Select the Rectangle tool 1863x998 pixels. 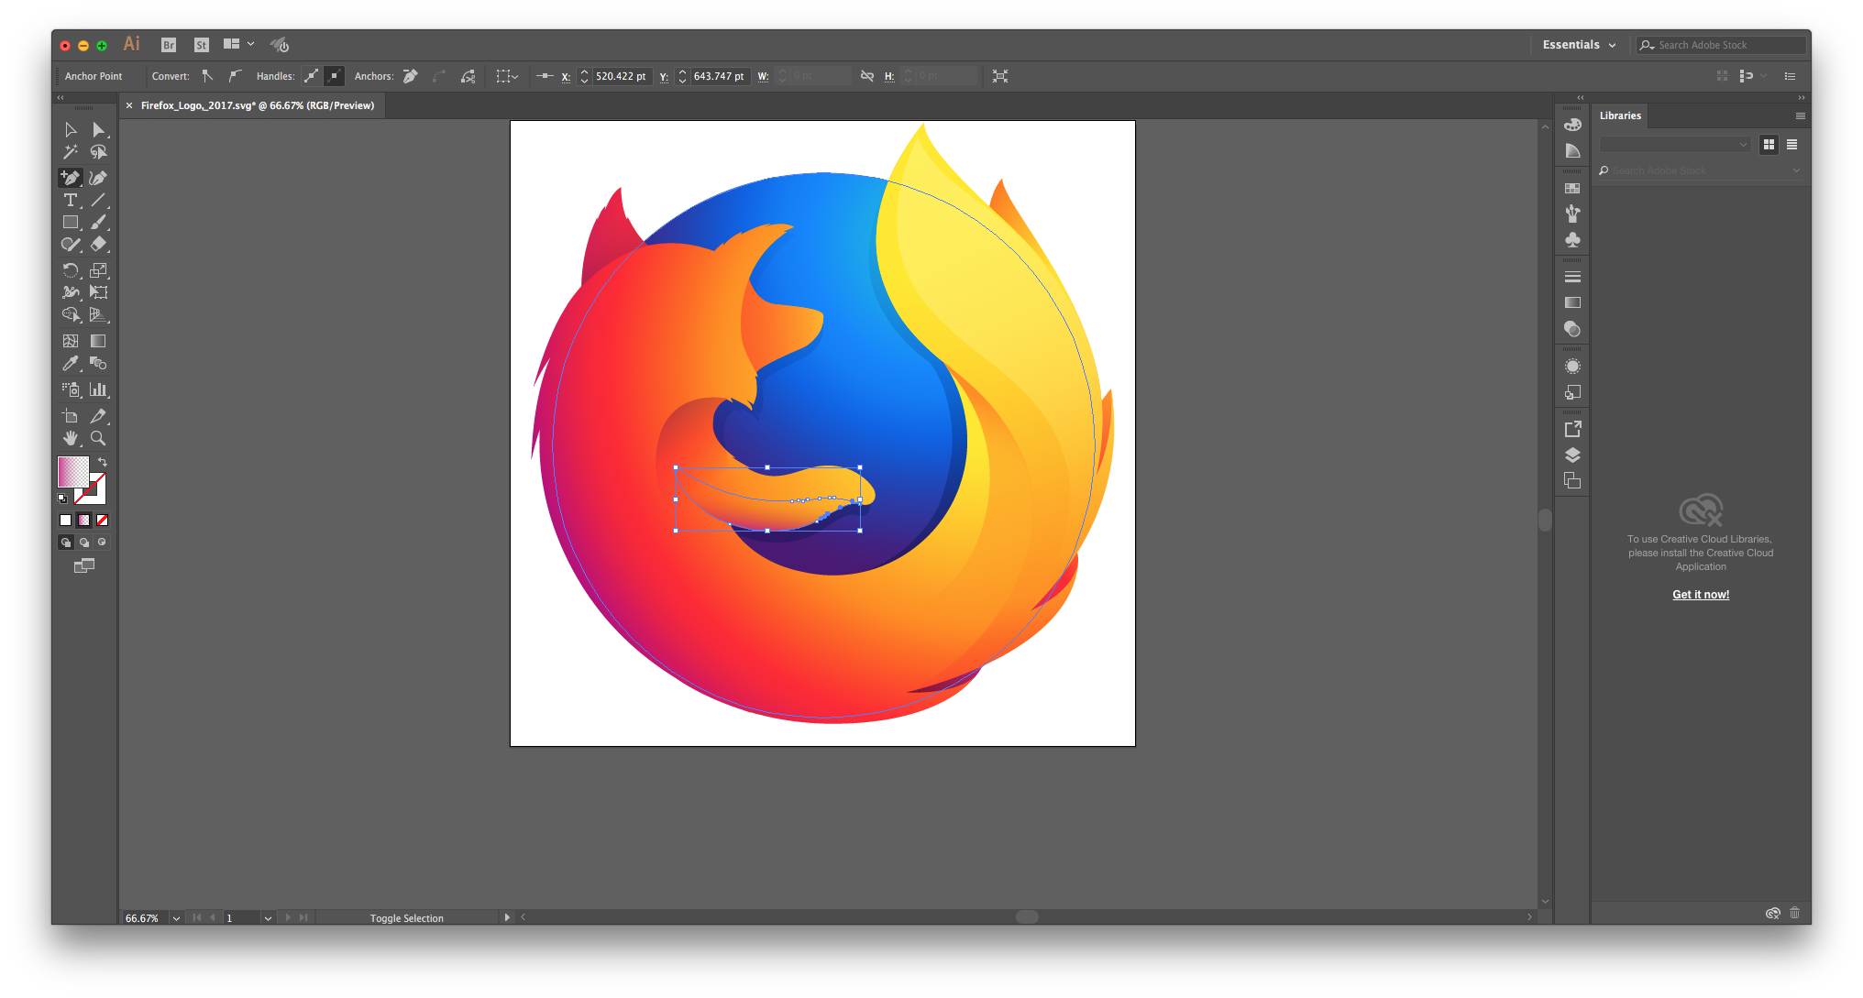pos(70,223)
